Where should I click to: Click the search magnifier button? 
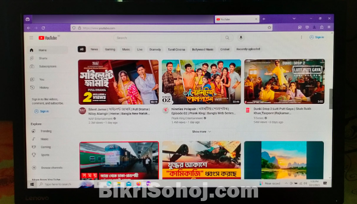pyautogui.click(x=227, y=38)
